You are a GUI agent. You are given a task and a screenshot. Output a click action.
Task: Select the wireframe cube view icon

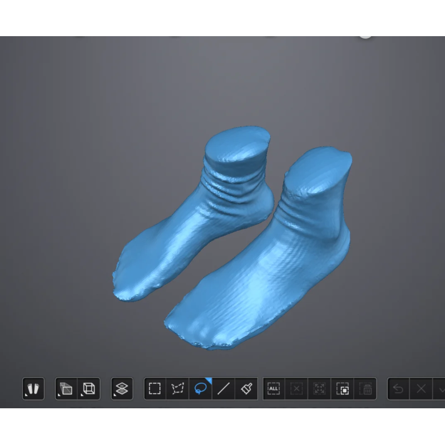(x=89, y=388)
